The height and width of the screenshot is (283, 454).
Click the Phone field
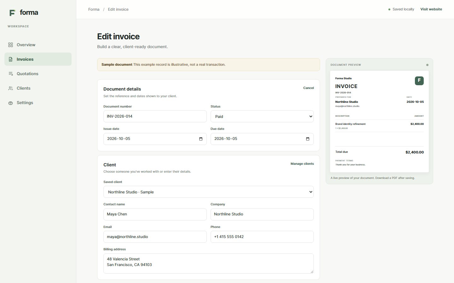(262, 237)
